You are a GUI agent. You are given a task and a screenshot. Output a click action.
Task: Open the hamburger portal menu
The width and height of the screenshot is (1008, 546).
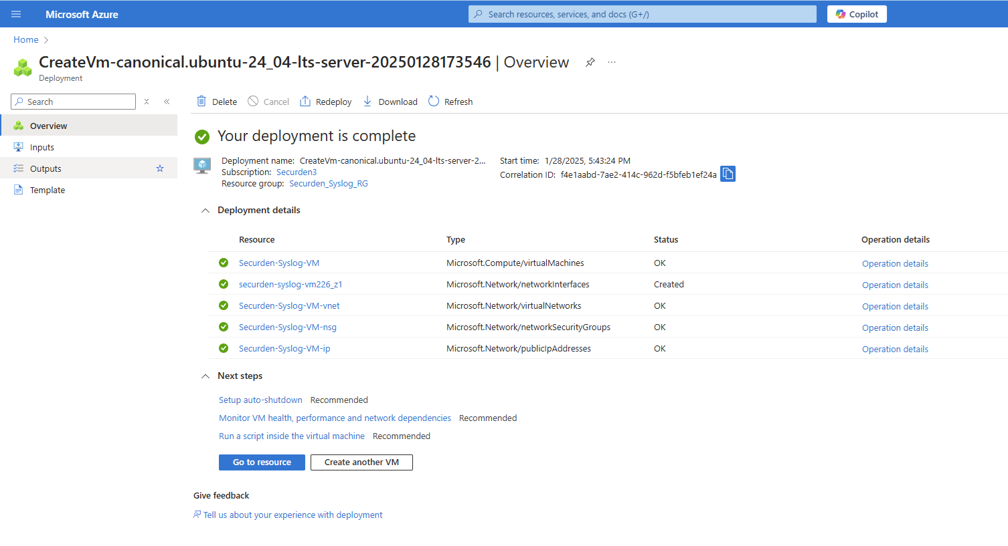tap(16, 14)
